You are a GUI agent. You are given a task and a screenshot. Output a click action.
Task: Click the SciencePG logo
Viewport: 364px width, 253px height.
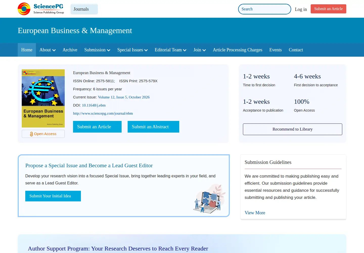(41, 9)
